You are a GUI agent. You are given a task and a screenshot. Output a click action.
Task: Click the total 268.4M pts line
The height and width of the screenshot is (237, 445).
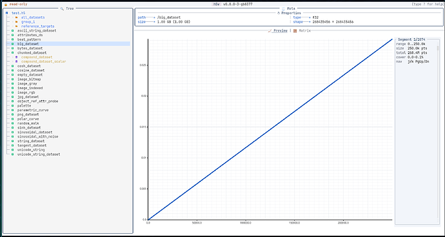(x=411, y=52)
